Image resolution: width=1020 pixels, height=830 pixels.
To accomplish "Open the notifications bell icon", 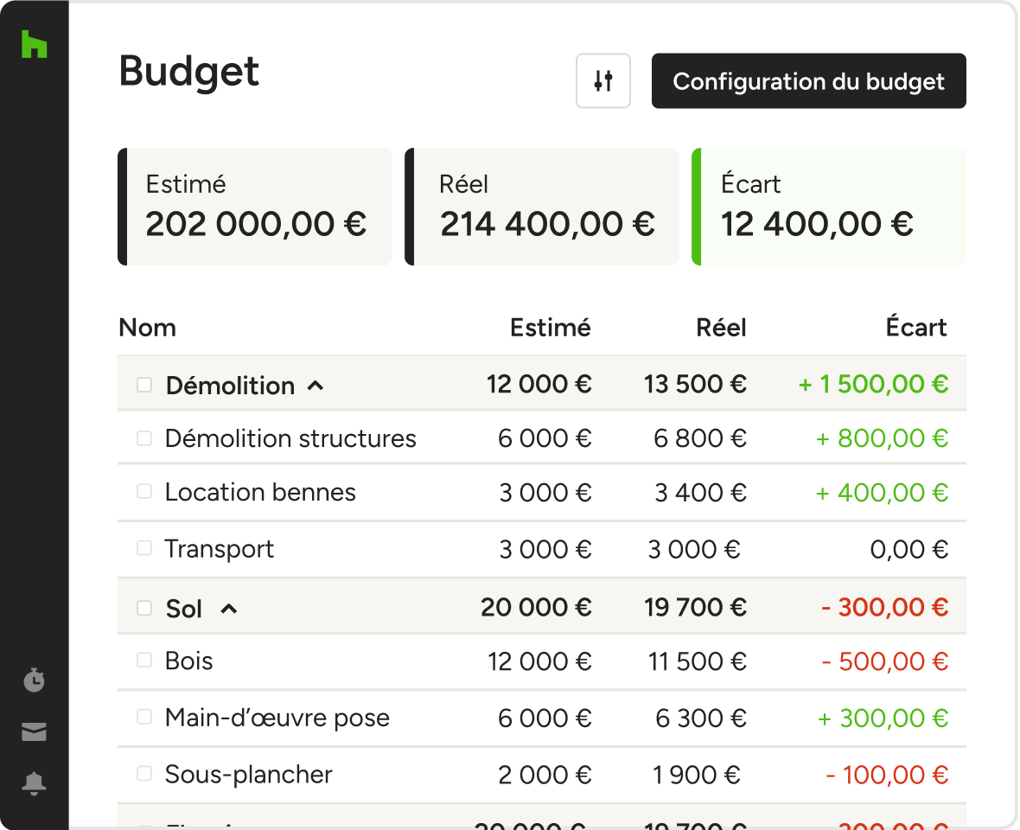I will coord(34,784).
